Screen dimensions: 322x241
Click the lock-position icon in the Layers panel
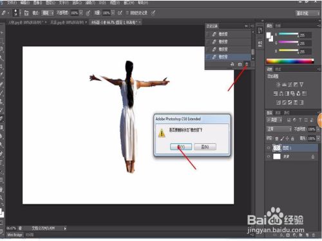coord(287,139)
